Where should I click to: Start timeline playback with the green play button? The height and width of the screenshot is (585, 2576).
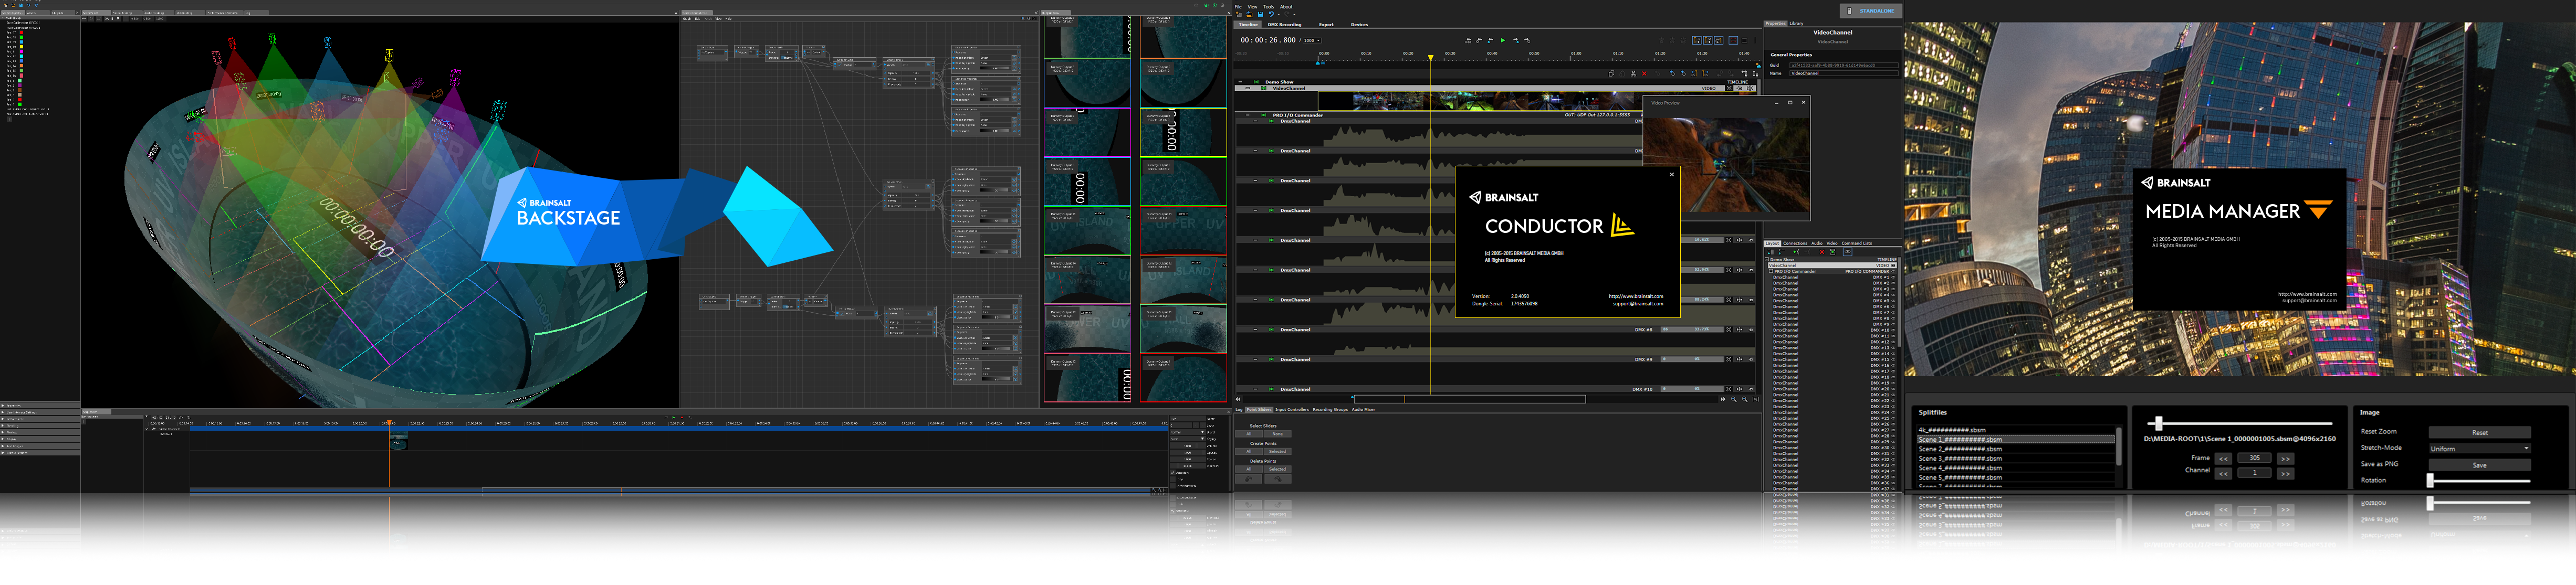point(1503,41)
